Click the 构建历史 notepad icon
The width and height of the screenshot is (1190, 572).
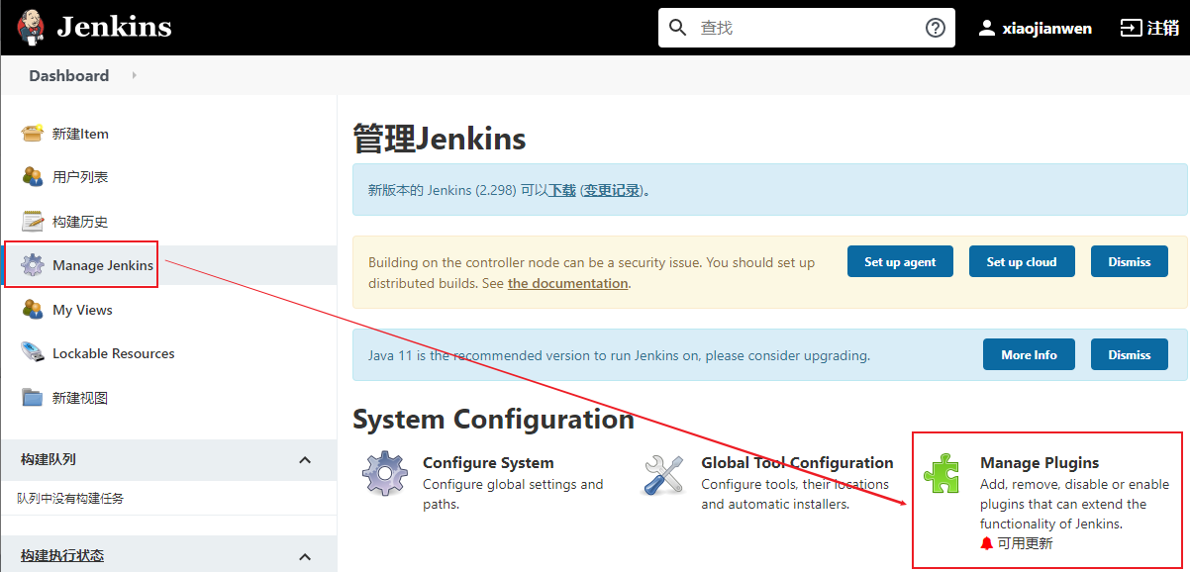tap(33, 222)
